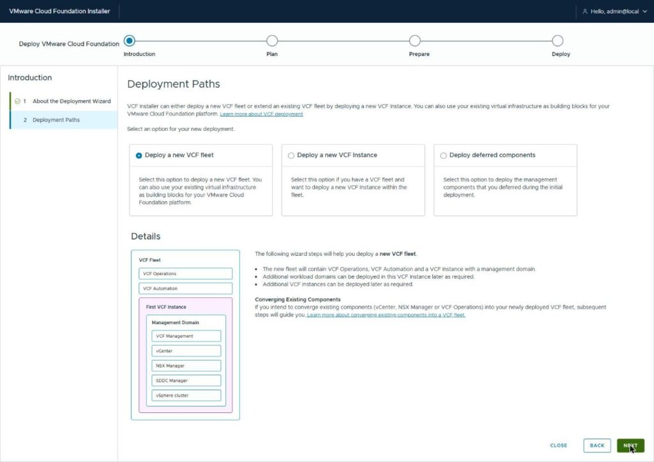The height and width of the screenshot is (462, 654).
Task: Open Learn more about converging existing components link
Action: coord(386,315)
